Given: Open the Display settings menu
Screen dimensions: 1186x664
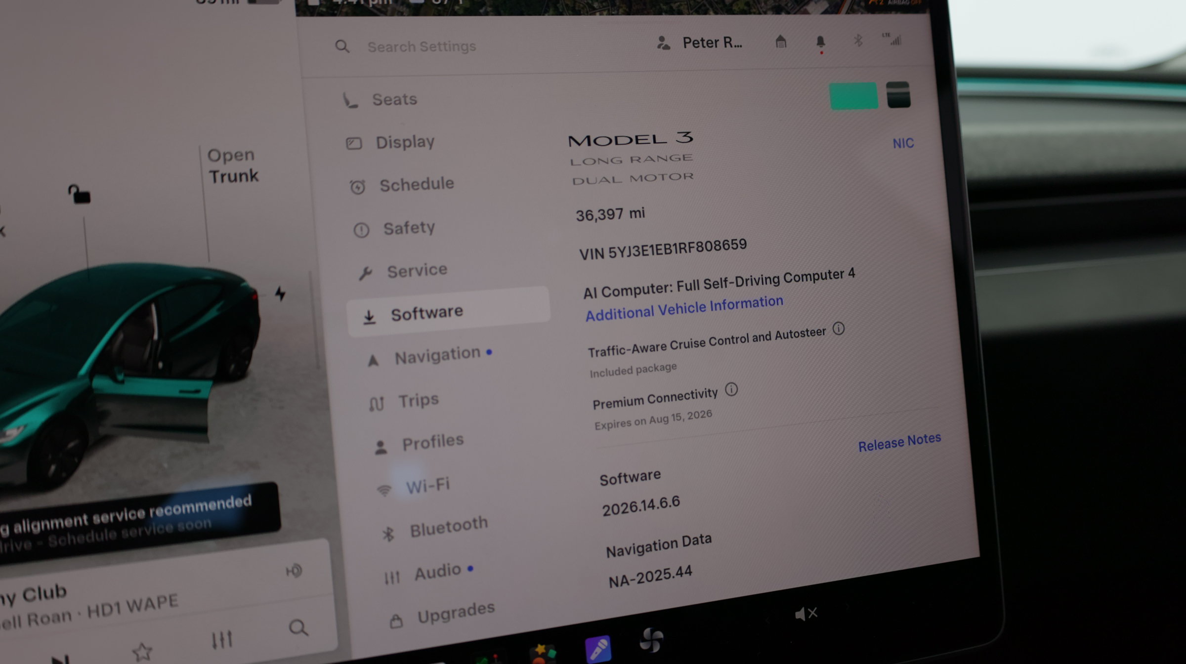Looking at the screenshot, I should click(390, 142).
